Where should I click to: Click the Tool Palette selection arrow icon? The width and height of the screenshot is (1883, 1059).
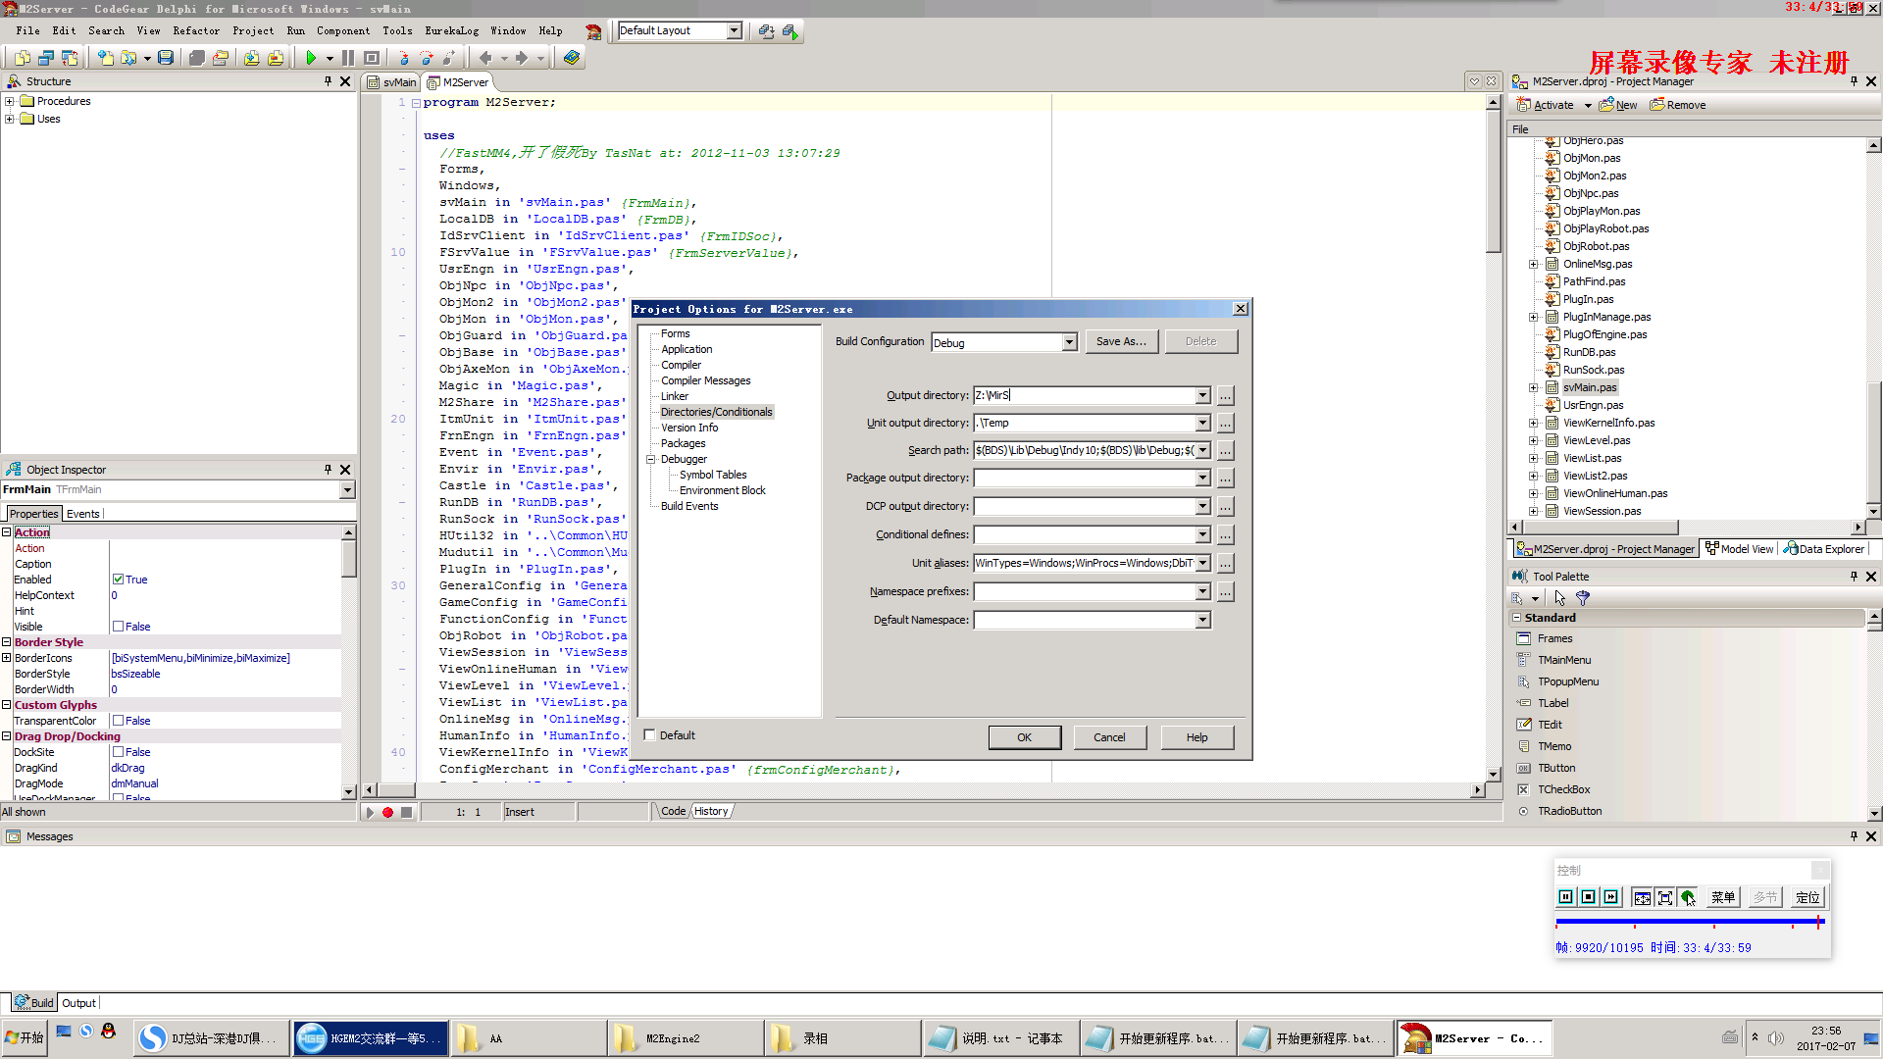1560,598
